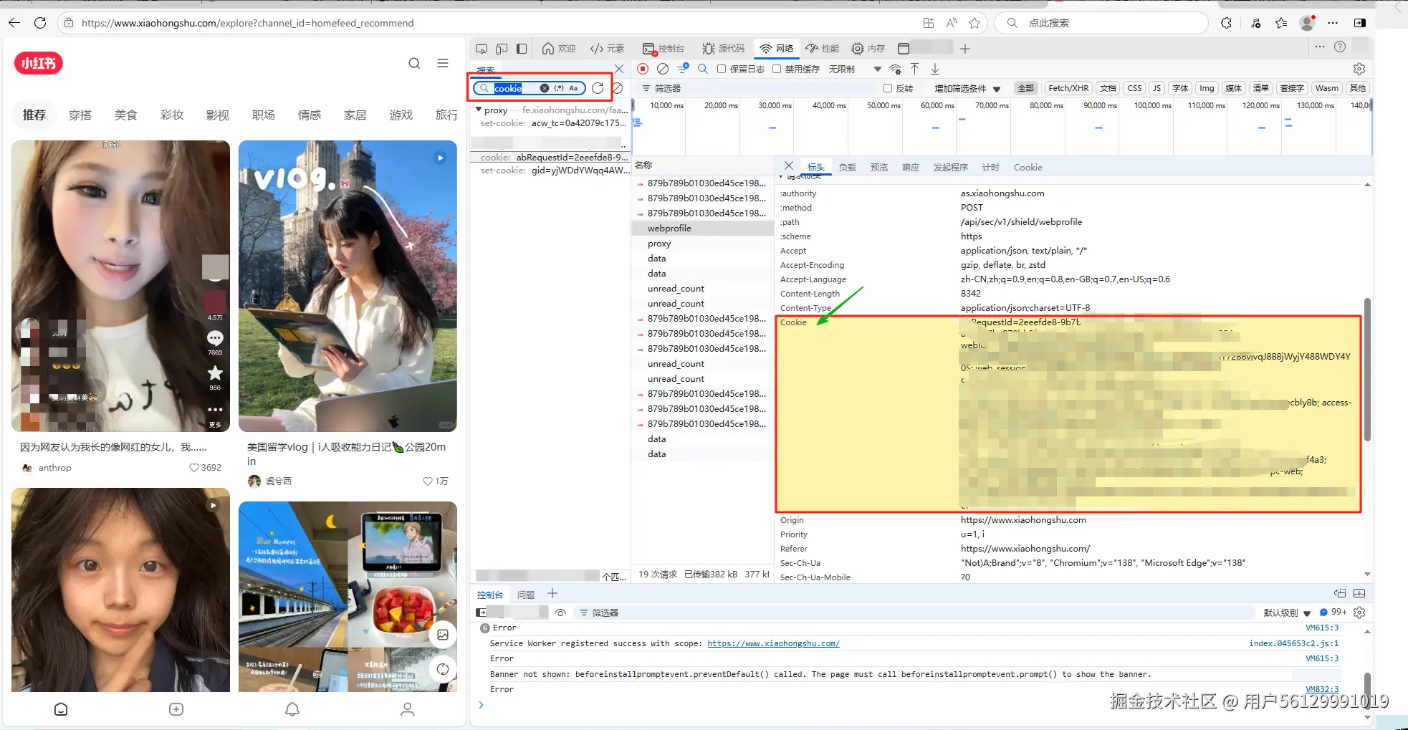1408x730 pixels.
Task: Select the webprofile request row
Action: (x=702, y=229)
